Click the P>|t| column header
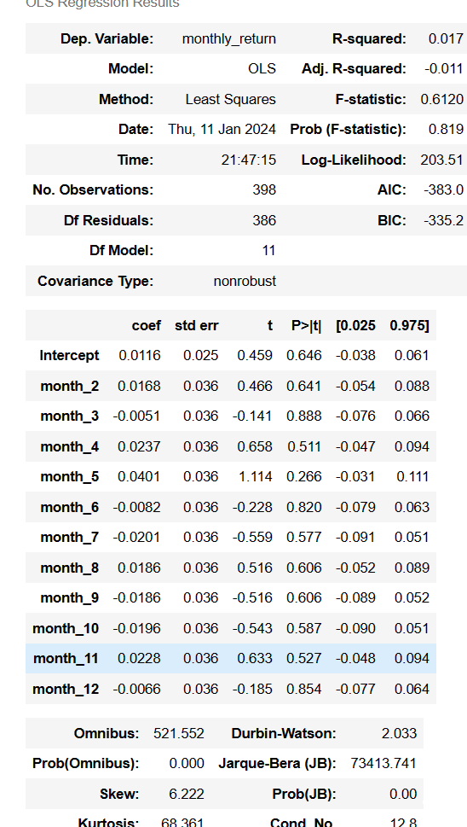Viewport: 467px width, 827px height. click(307, 325)
